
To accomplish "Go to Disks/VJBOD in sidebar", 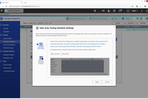I will 7,39.
